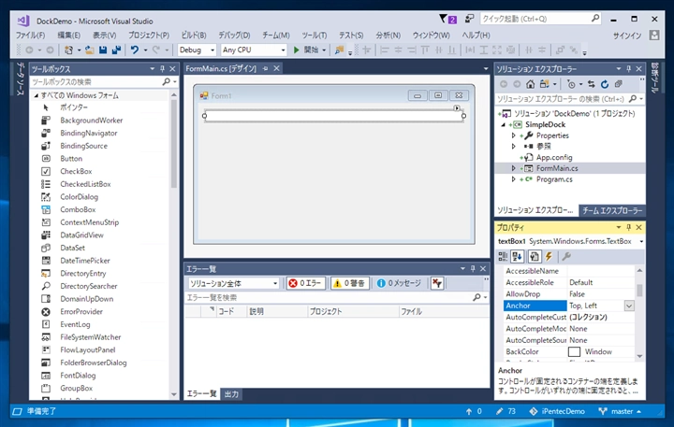674x427 pixels.
Task: Click the Collapse All icon in Solution Explorer
Action: coord(618,84)
